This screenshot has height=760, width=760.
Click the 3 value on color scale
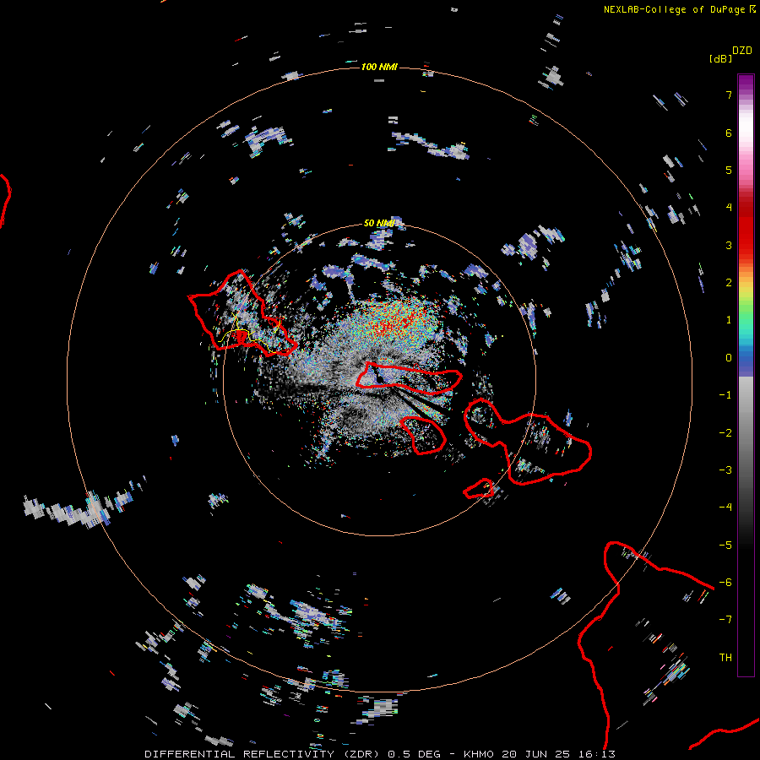click(x=729, y=245)
